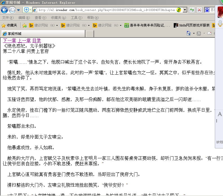Open the first 建议网站 (4) bookmark
Screen dimensions: 223x196
point(42,25)
